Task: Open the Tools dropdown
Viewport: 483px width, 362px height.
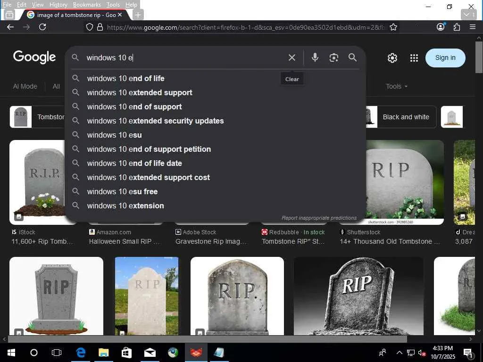Action: (x=397, y=87)
